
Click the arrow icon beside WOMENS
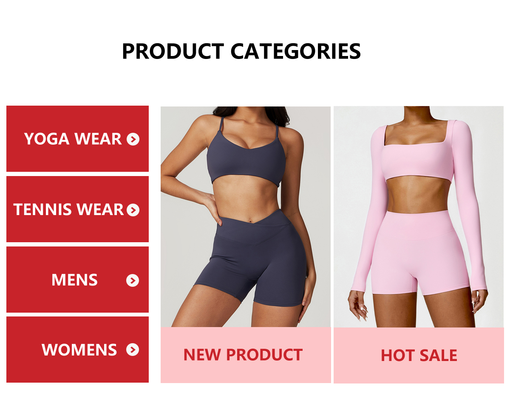[x=133, y=350]
